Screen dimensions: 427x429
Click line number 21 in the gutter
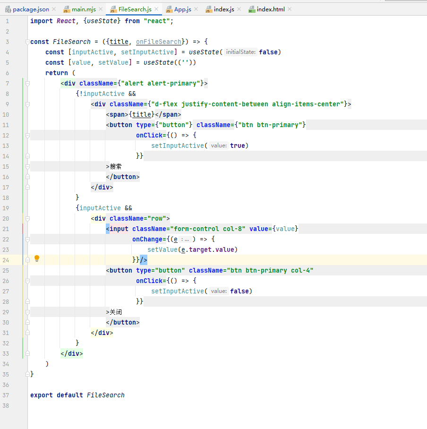click(6, 229)
